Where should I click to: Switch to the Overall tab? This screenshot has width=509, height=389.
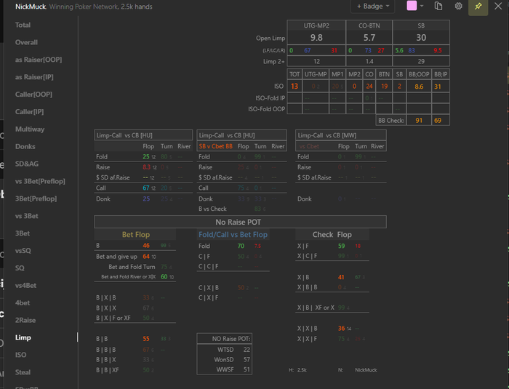pos(26,42)
